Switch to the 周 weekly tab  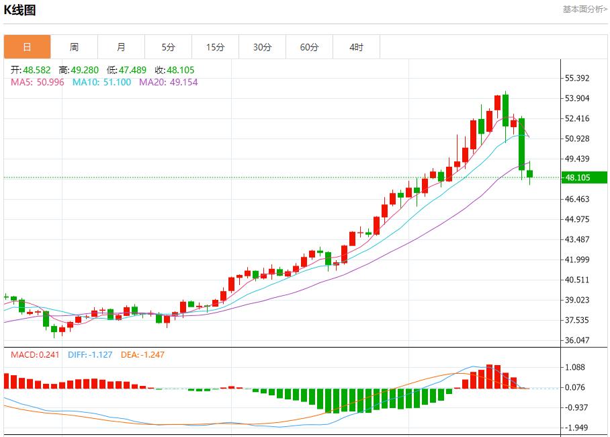tap(74, 47)
